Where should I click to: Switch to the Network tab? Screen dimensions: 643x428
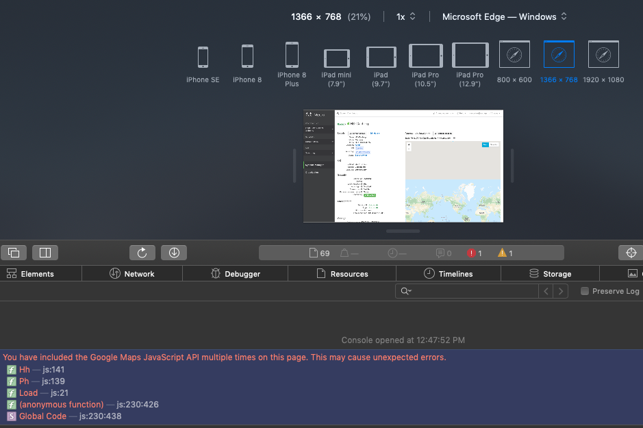coord(132,274)
